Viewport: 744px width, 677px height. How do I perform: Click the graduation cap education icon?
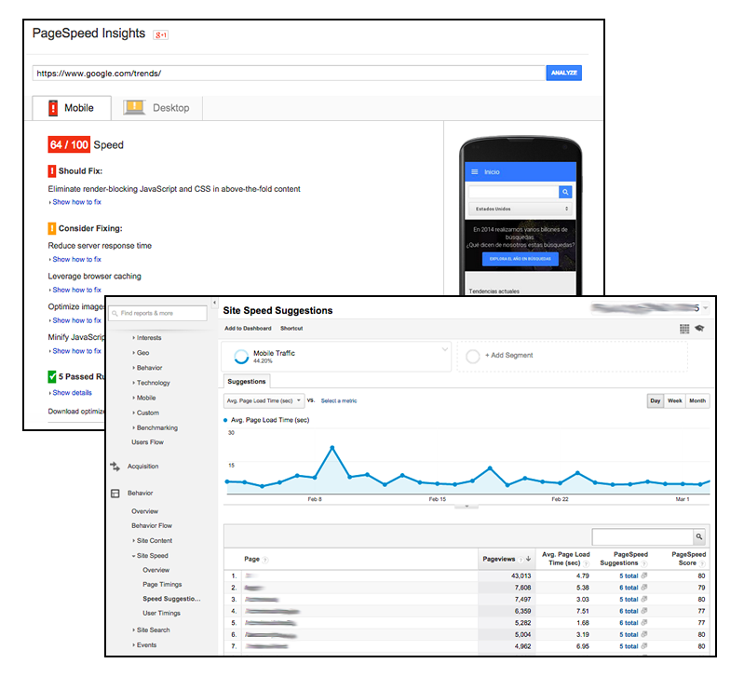pos(699,329)
